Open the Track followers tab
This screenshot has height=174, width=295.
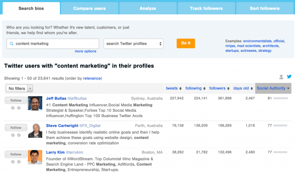pyautogui.click(x=206, y=8)
